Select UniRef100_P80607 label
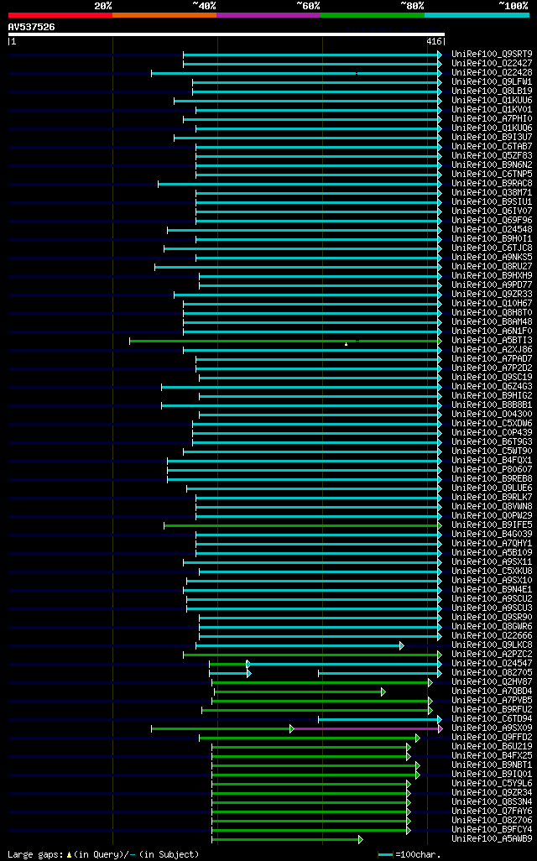 [x=492, y=469]
